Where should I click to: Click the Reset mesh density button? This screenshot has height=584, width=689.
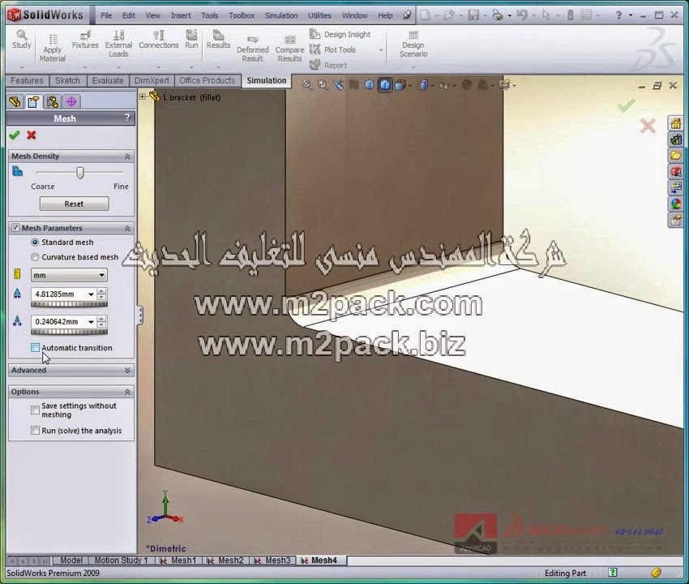75,204
